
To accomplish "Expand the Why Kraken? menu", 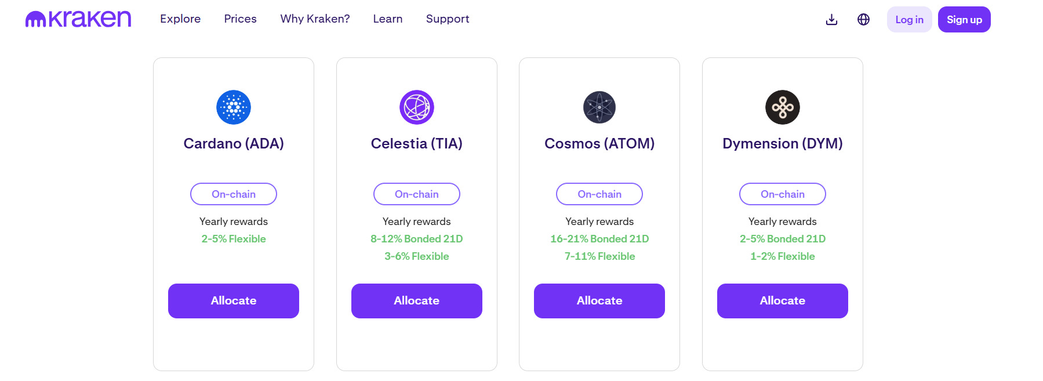I will point(315,19).
